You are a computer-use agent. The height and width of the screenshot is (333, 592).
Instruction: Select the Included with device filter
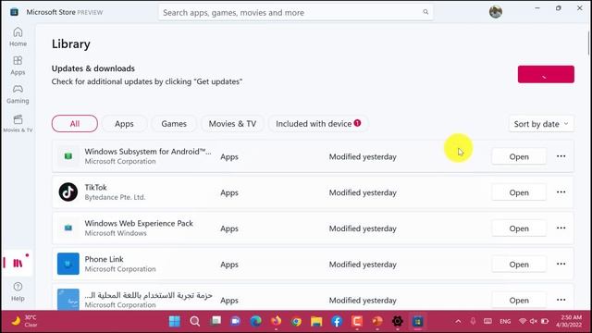point(318,123)
